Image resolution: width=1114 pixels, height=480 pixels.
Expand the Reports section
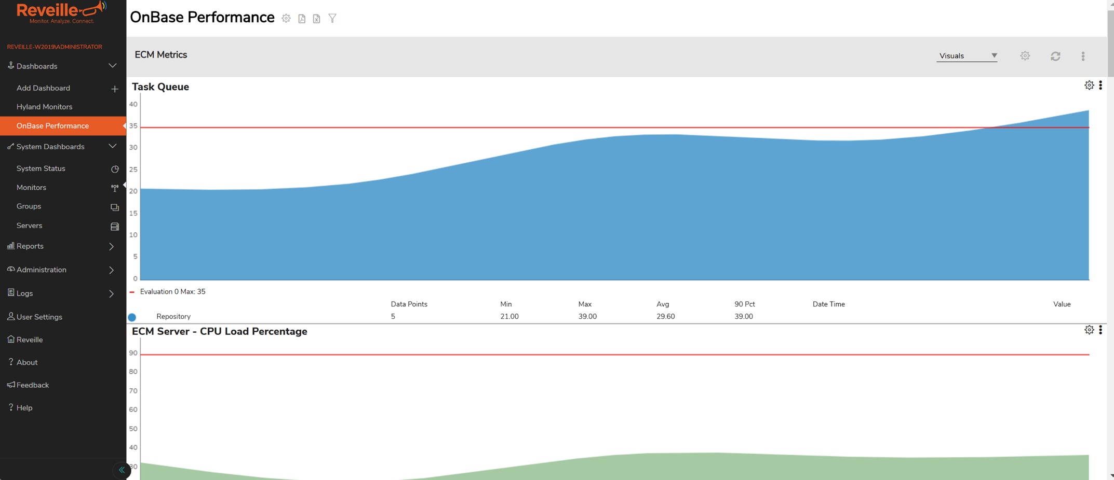tap(112, 246)
